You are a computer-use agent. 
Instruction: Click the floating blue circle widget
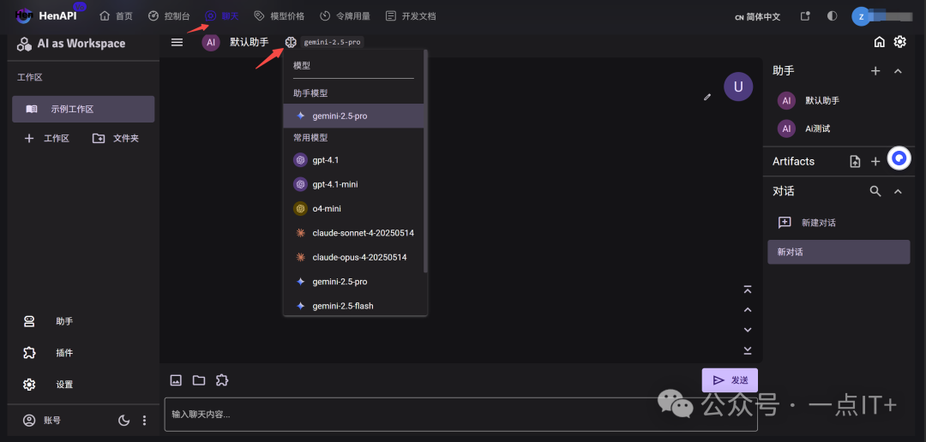[x=899, y=158]
